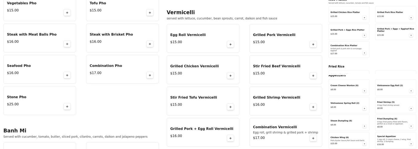Screen dimensions: 418x149
Task: Add Tofu Pho to the order
Action: pyautogui.click(x=150, y=13)
